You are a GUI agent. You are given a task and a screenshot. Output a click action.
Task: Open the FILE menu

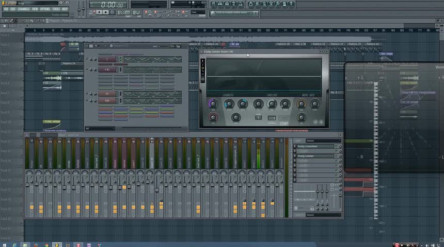point(6,9)
